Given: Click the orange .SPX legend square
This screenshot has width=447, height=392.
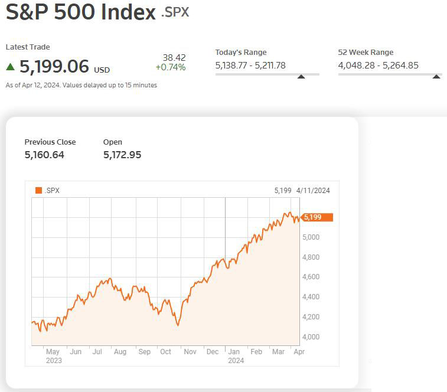Looking at the screenshot, I should click(39, 190).
